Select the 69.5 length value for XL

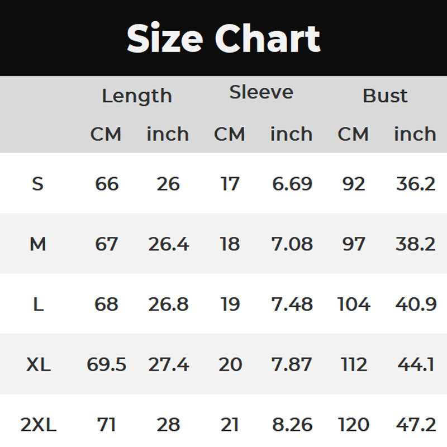coord(106,365)
